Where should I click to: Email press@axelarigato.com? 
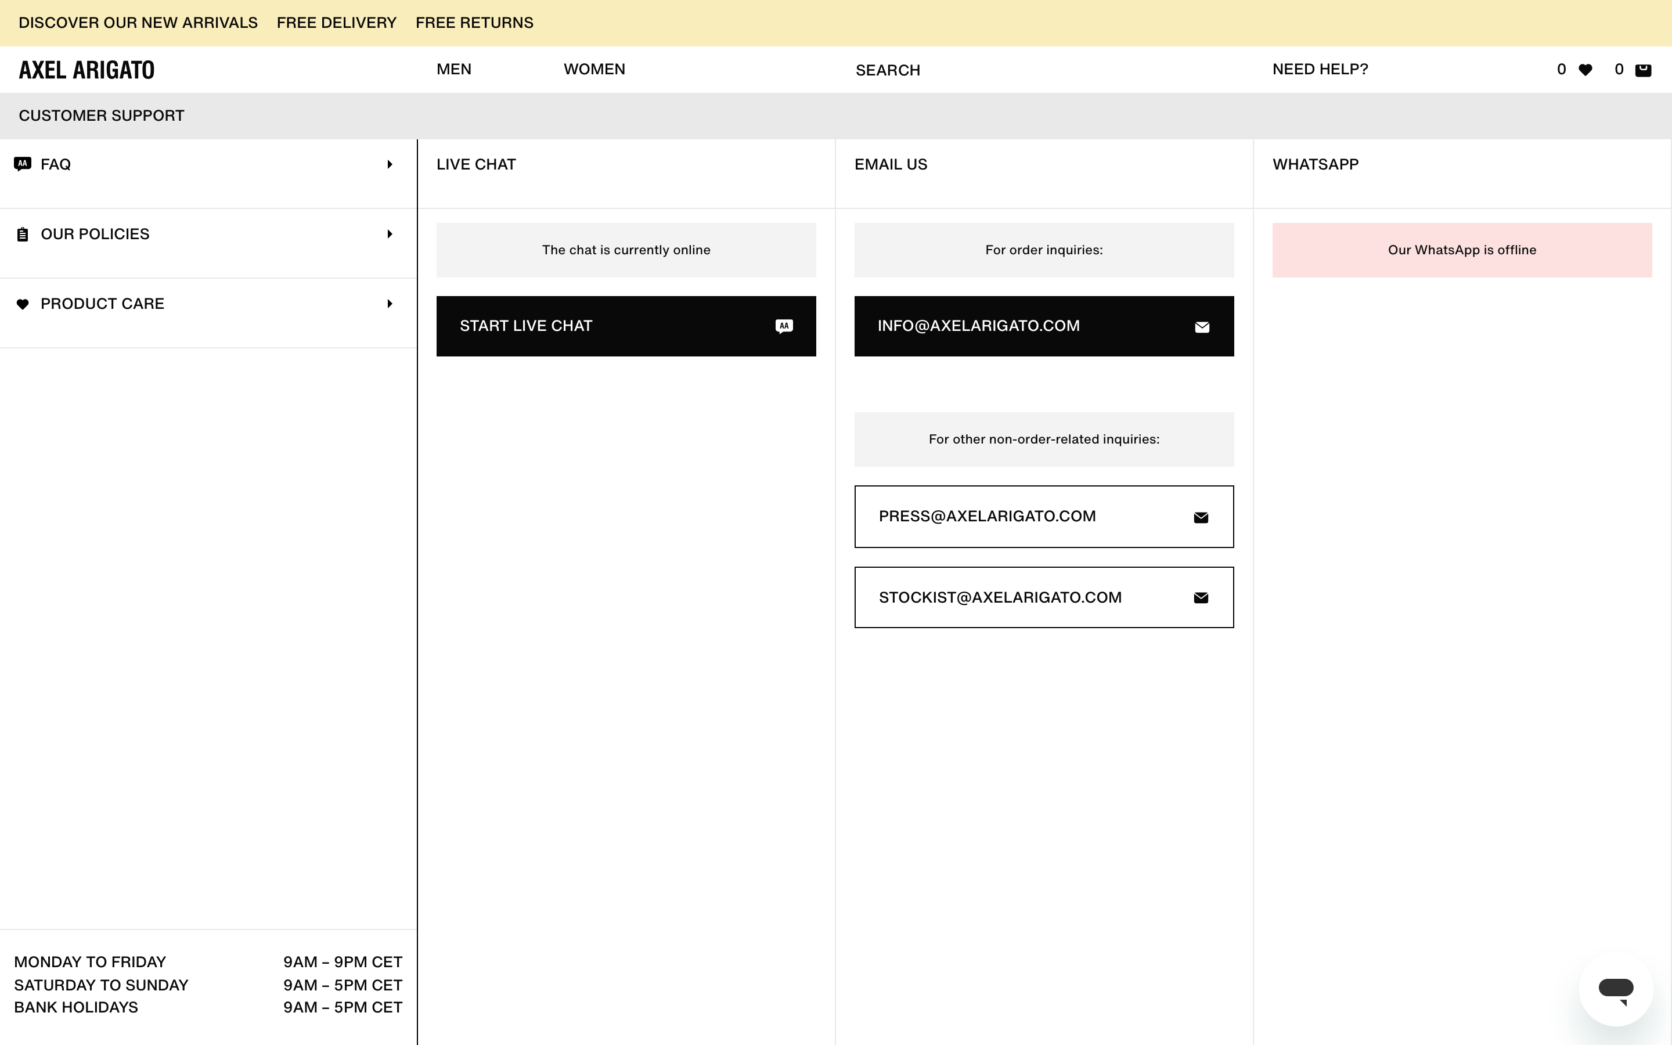pyautogui.click(x=1044, y=517)
